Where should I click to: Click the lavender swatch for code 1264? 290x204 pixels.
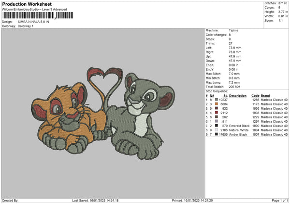click(216, 121)
